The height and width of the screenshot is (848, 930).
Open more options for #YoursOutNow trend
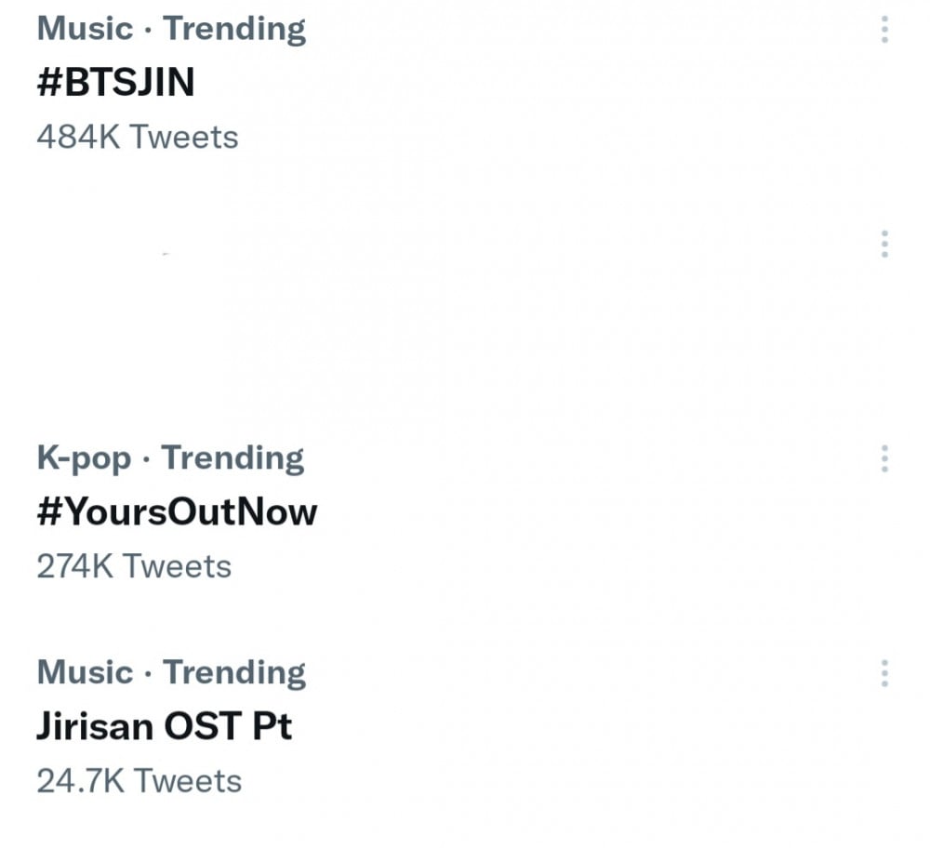click(x=884, y=458)
